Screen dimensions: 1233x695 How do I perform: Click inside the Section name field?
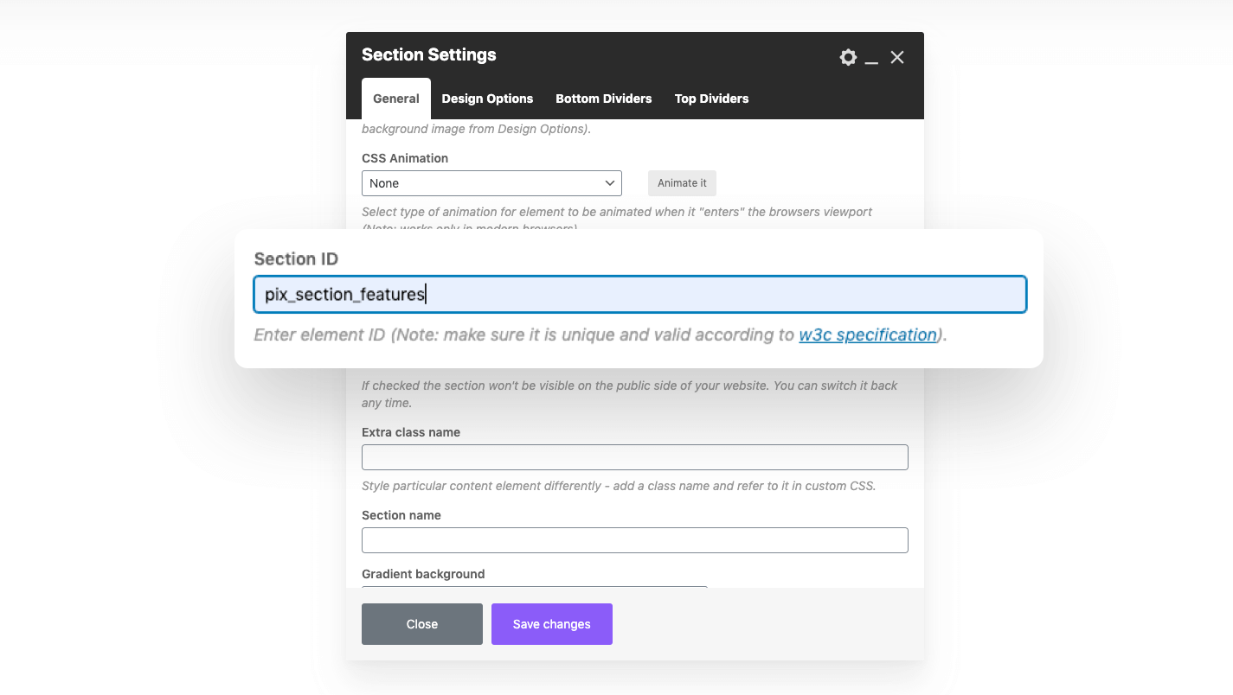[x=635, y=540]
